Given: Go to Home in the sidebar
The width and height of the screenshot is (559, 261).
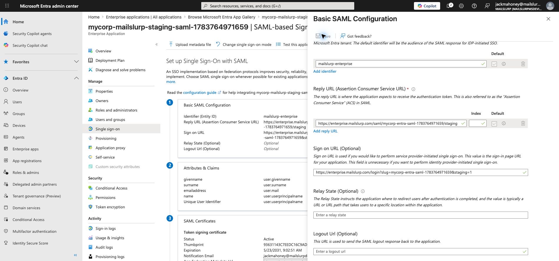Looking at the screenshot, I should (18, 22).
